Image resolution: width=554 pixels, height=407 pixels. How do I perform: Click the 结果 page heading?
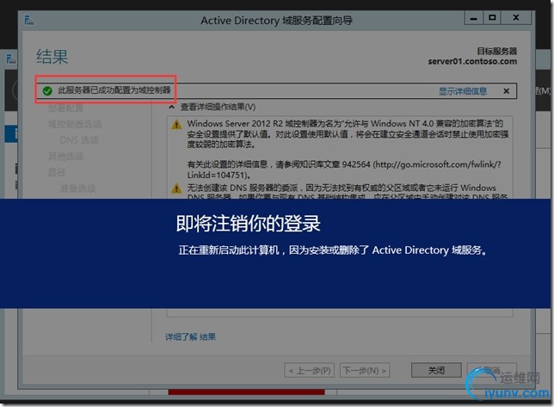point(52,57)
